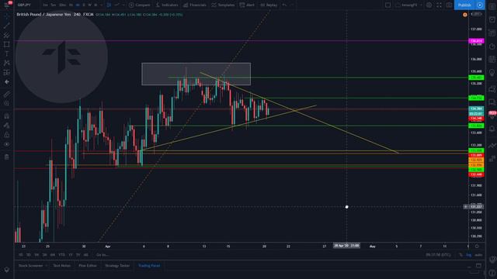The height and width of the screenshot is (279, 497).
Task: Select the prediction and measurement tool
Action: click(6, 72)
